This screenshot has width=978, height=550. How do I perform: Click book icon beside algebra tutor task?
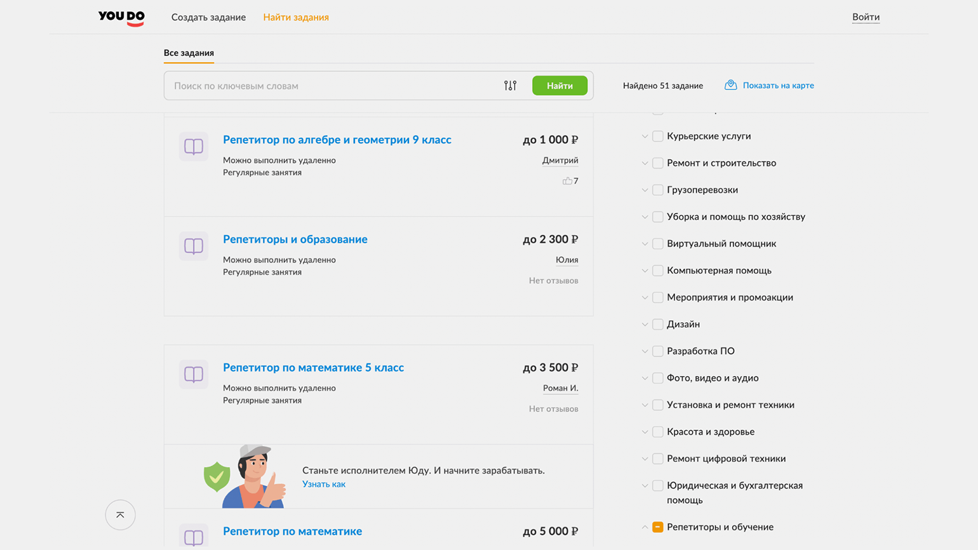click(194, 147)
